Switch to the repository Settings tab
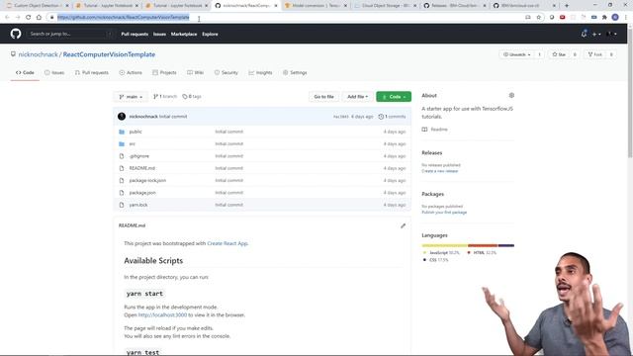The height and width of the screenshot is (356, 633). 295,72
